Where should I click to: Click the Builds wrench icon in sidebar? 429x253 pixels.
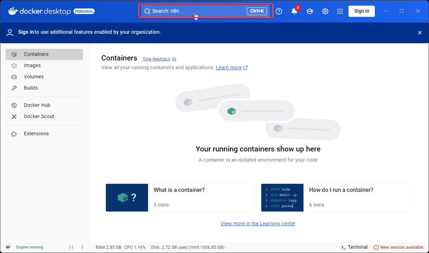(x=14, y=88)
